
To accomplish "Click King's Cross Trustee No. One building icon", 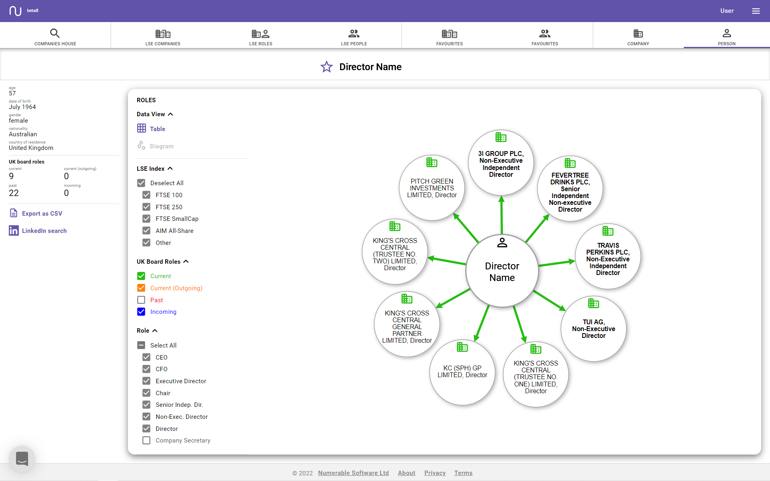I will coord(536,349).
